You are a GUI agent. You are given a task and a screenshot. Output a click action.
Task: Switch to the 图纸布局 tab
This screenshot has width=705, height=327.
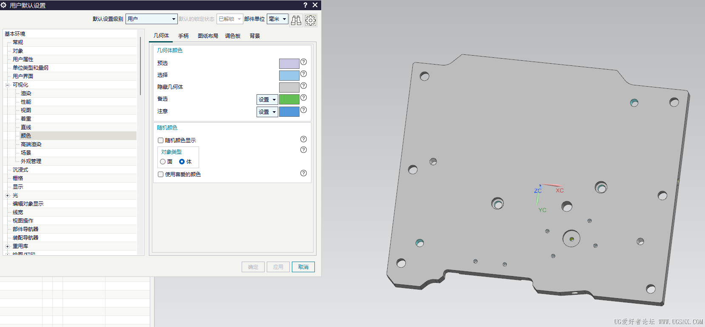click(x=208, y=36)
